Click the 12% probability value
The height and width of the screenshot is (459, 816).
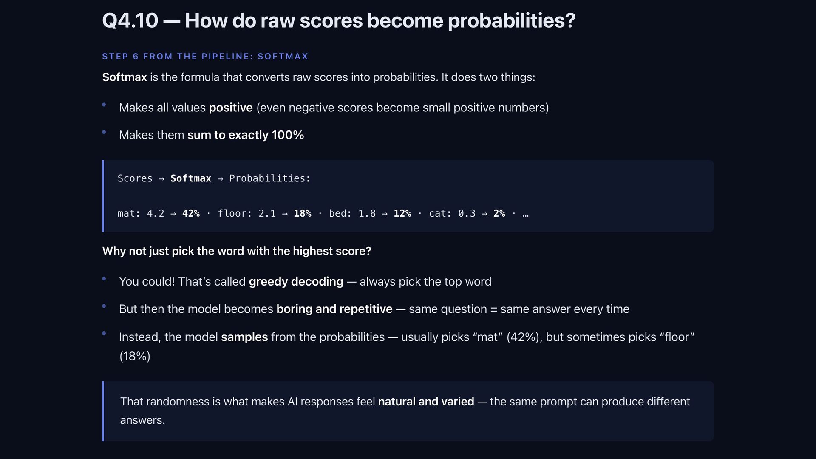[402, 213]
